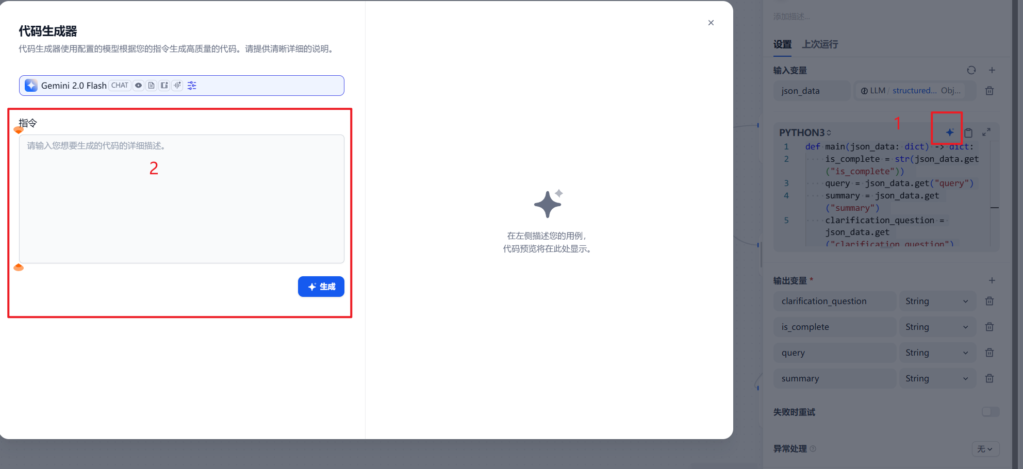Click the refresh icon beside 输入变量
This screenshot has width=1023, height=469.
coord(971,70)
